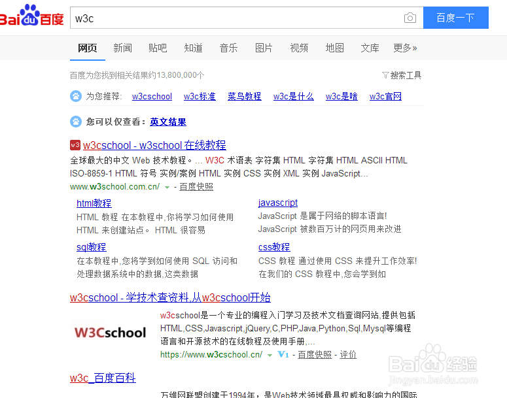Image resolution: width=507 pixels, height=398 pixels.
Task: Expand dropdown arrow after www.w3school.com.cn/
Action: (x=167, y=187)
